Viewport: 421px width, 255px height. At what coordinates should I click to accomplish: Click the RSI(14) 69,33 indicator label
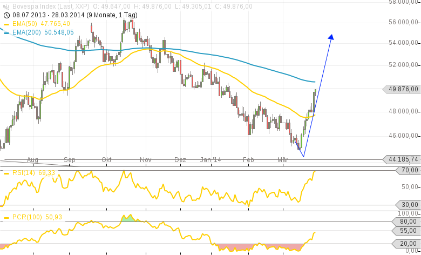point(33,173)
